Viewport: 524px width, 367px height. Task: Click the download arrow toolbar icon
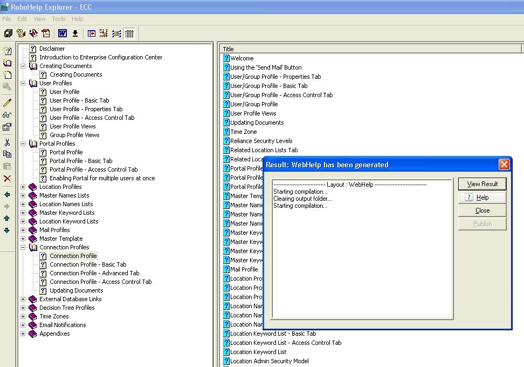pos(75,33)
